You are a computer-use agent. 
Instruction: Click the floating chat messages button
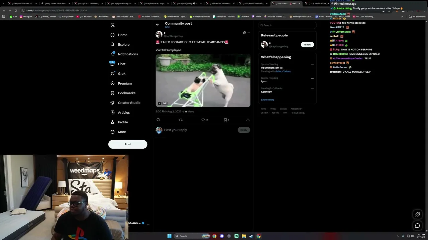[x=417, y=226]
